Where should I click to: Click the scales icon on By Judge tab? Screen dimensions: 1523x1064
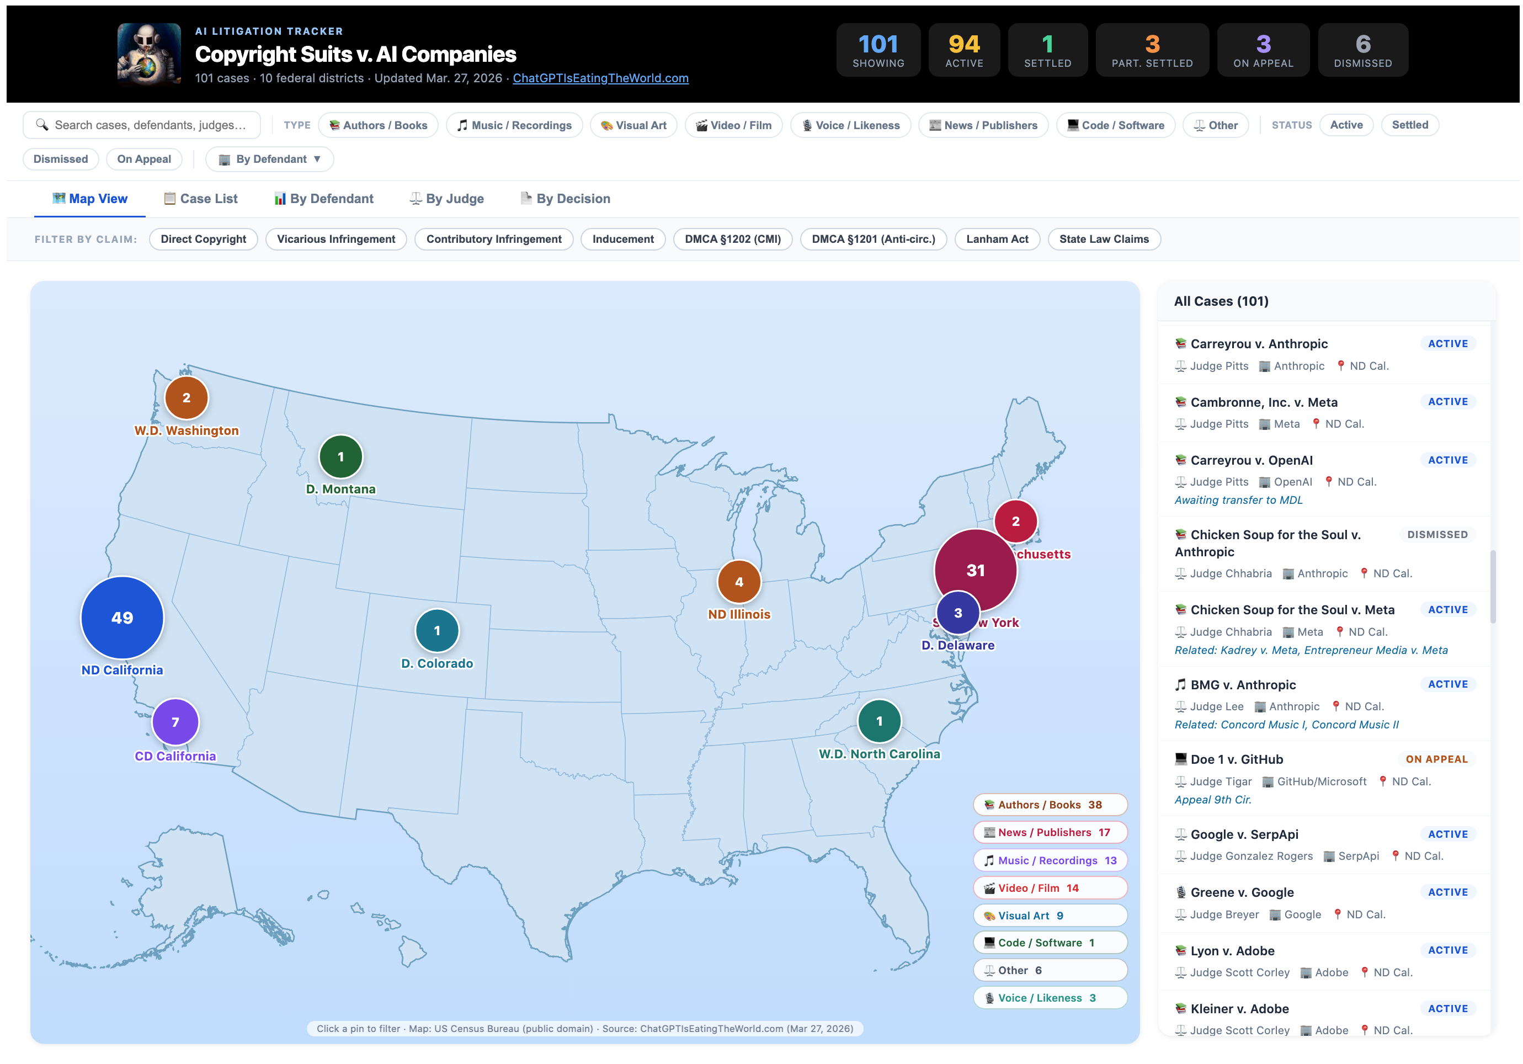416,198
